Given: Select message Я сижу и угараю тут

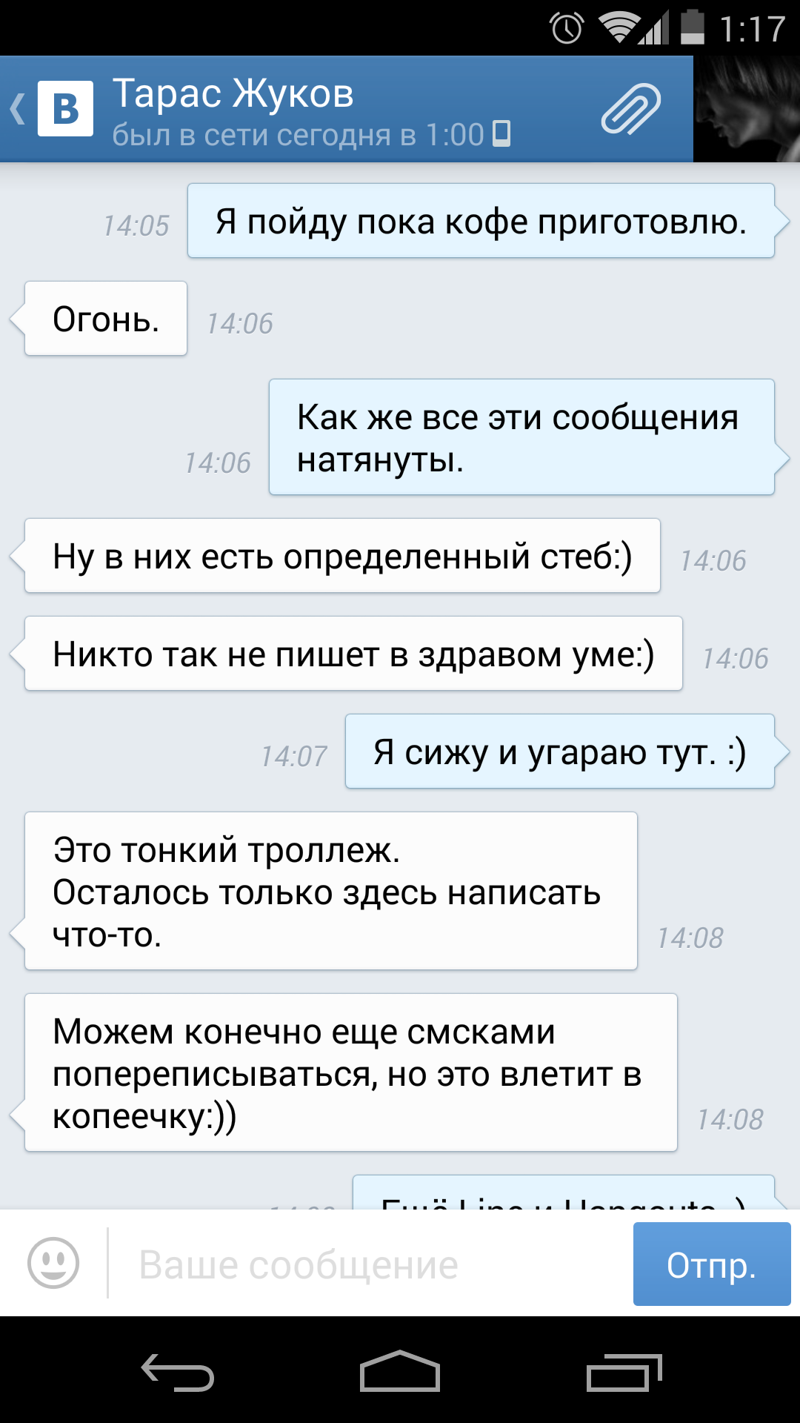Looking at the screenshot, I should 560,752.
